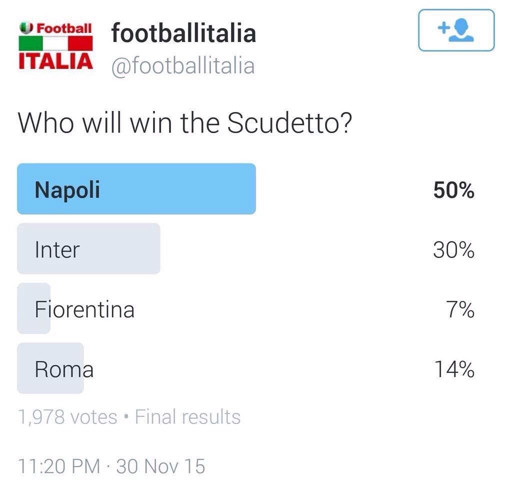This screenshot has width=512, height=487.
Task: Choose the Inter poll option
Action: [x=57, y=249]
